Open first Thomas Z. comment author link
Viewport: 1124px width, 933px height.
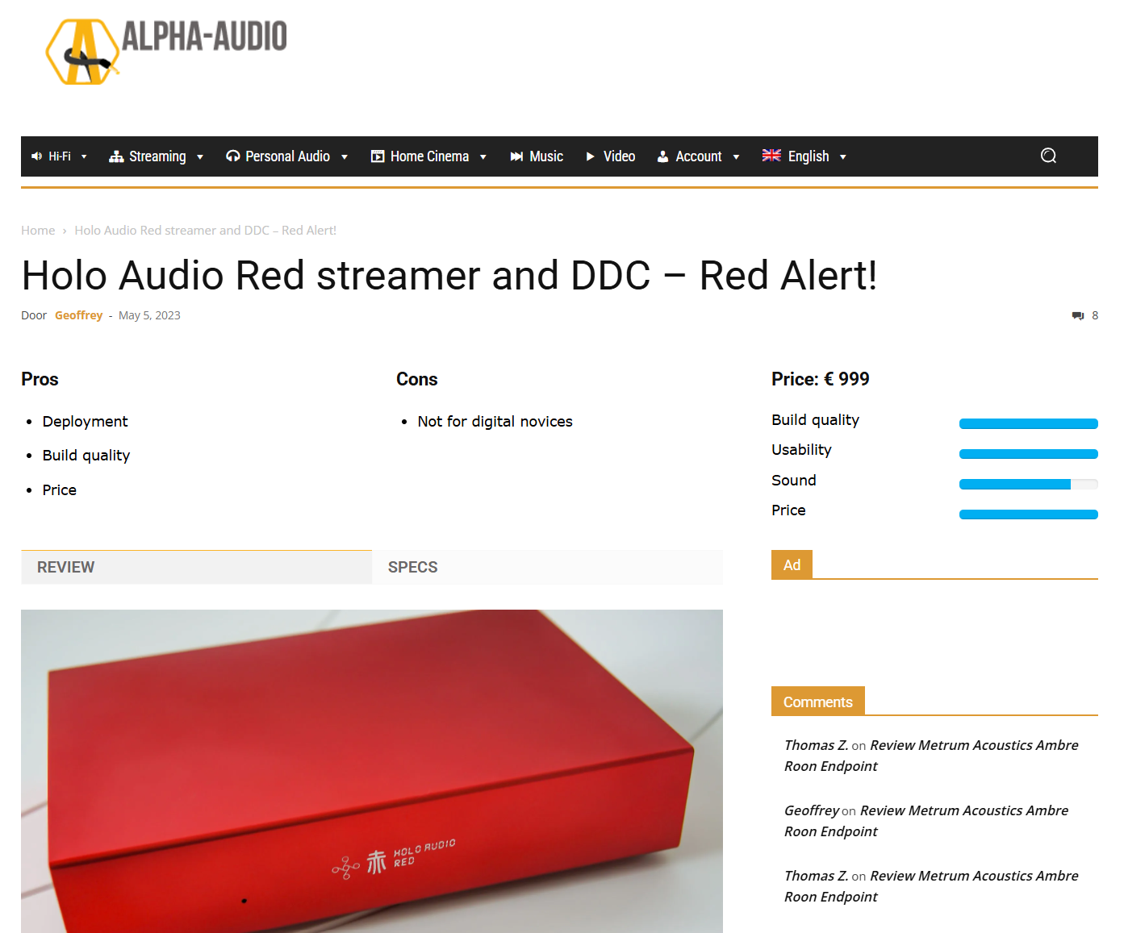(x=816, y=745)
